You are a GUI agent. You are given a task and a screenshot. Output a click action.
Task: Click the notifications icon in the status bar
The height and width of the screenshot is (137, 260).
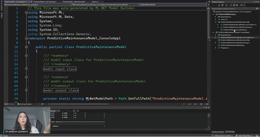257,135
